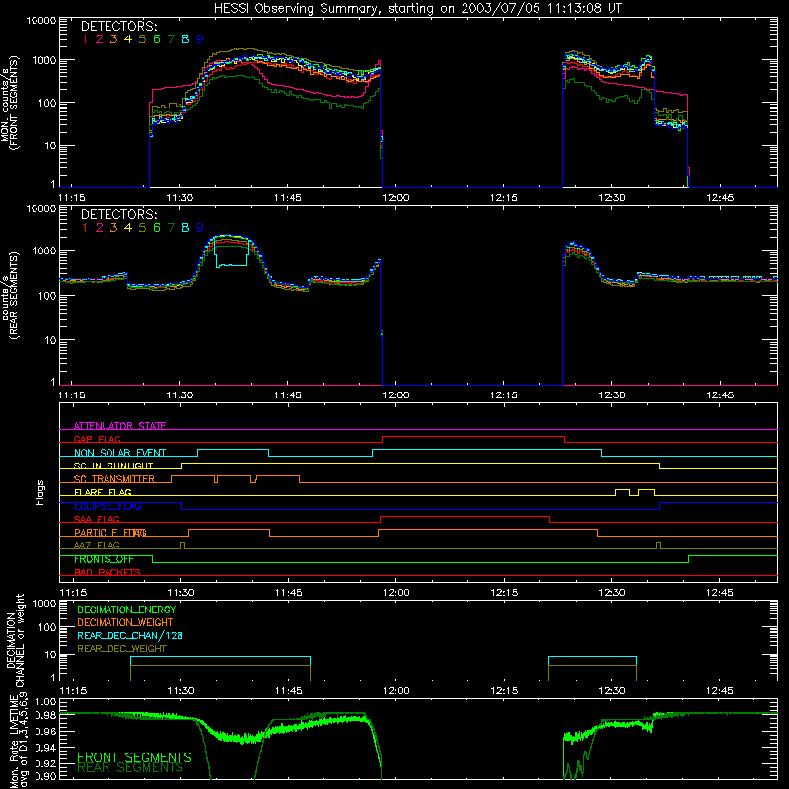Select the ATTENUATOR_STATE flag label

pos(119,426)
